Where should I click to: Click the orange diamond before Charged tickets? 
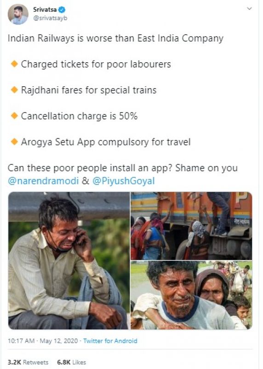point(15,64)
